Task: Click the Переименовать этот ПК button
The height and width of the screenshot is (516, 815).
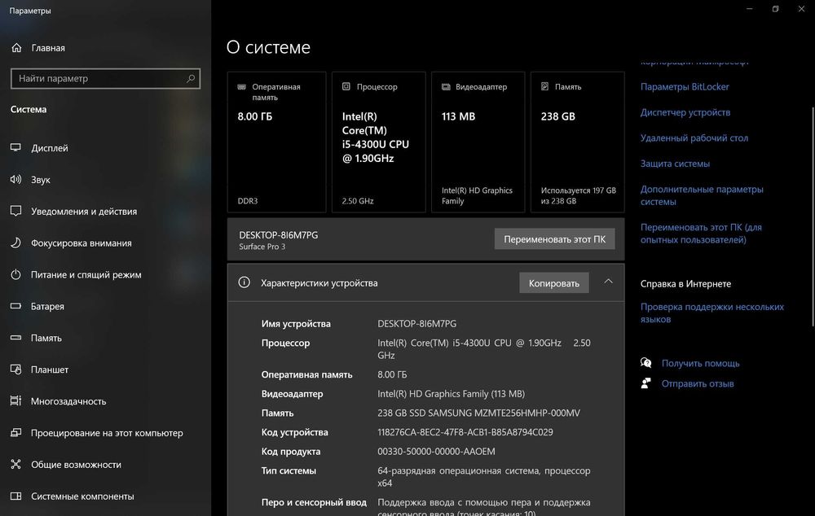Action: pos(554,239)
